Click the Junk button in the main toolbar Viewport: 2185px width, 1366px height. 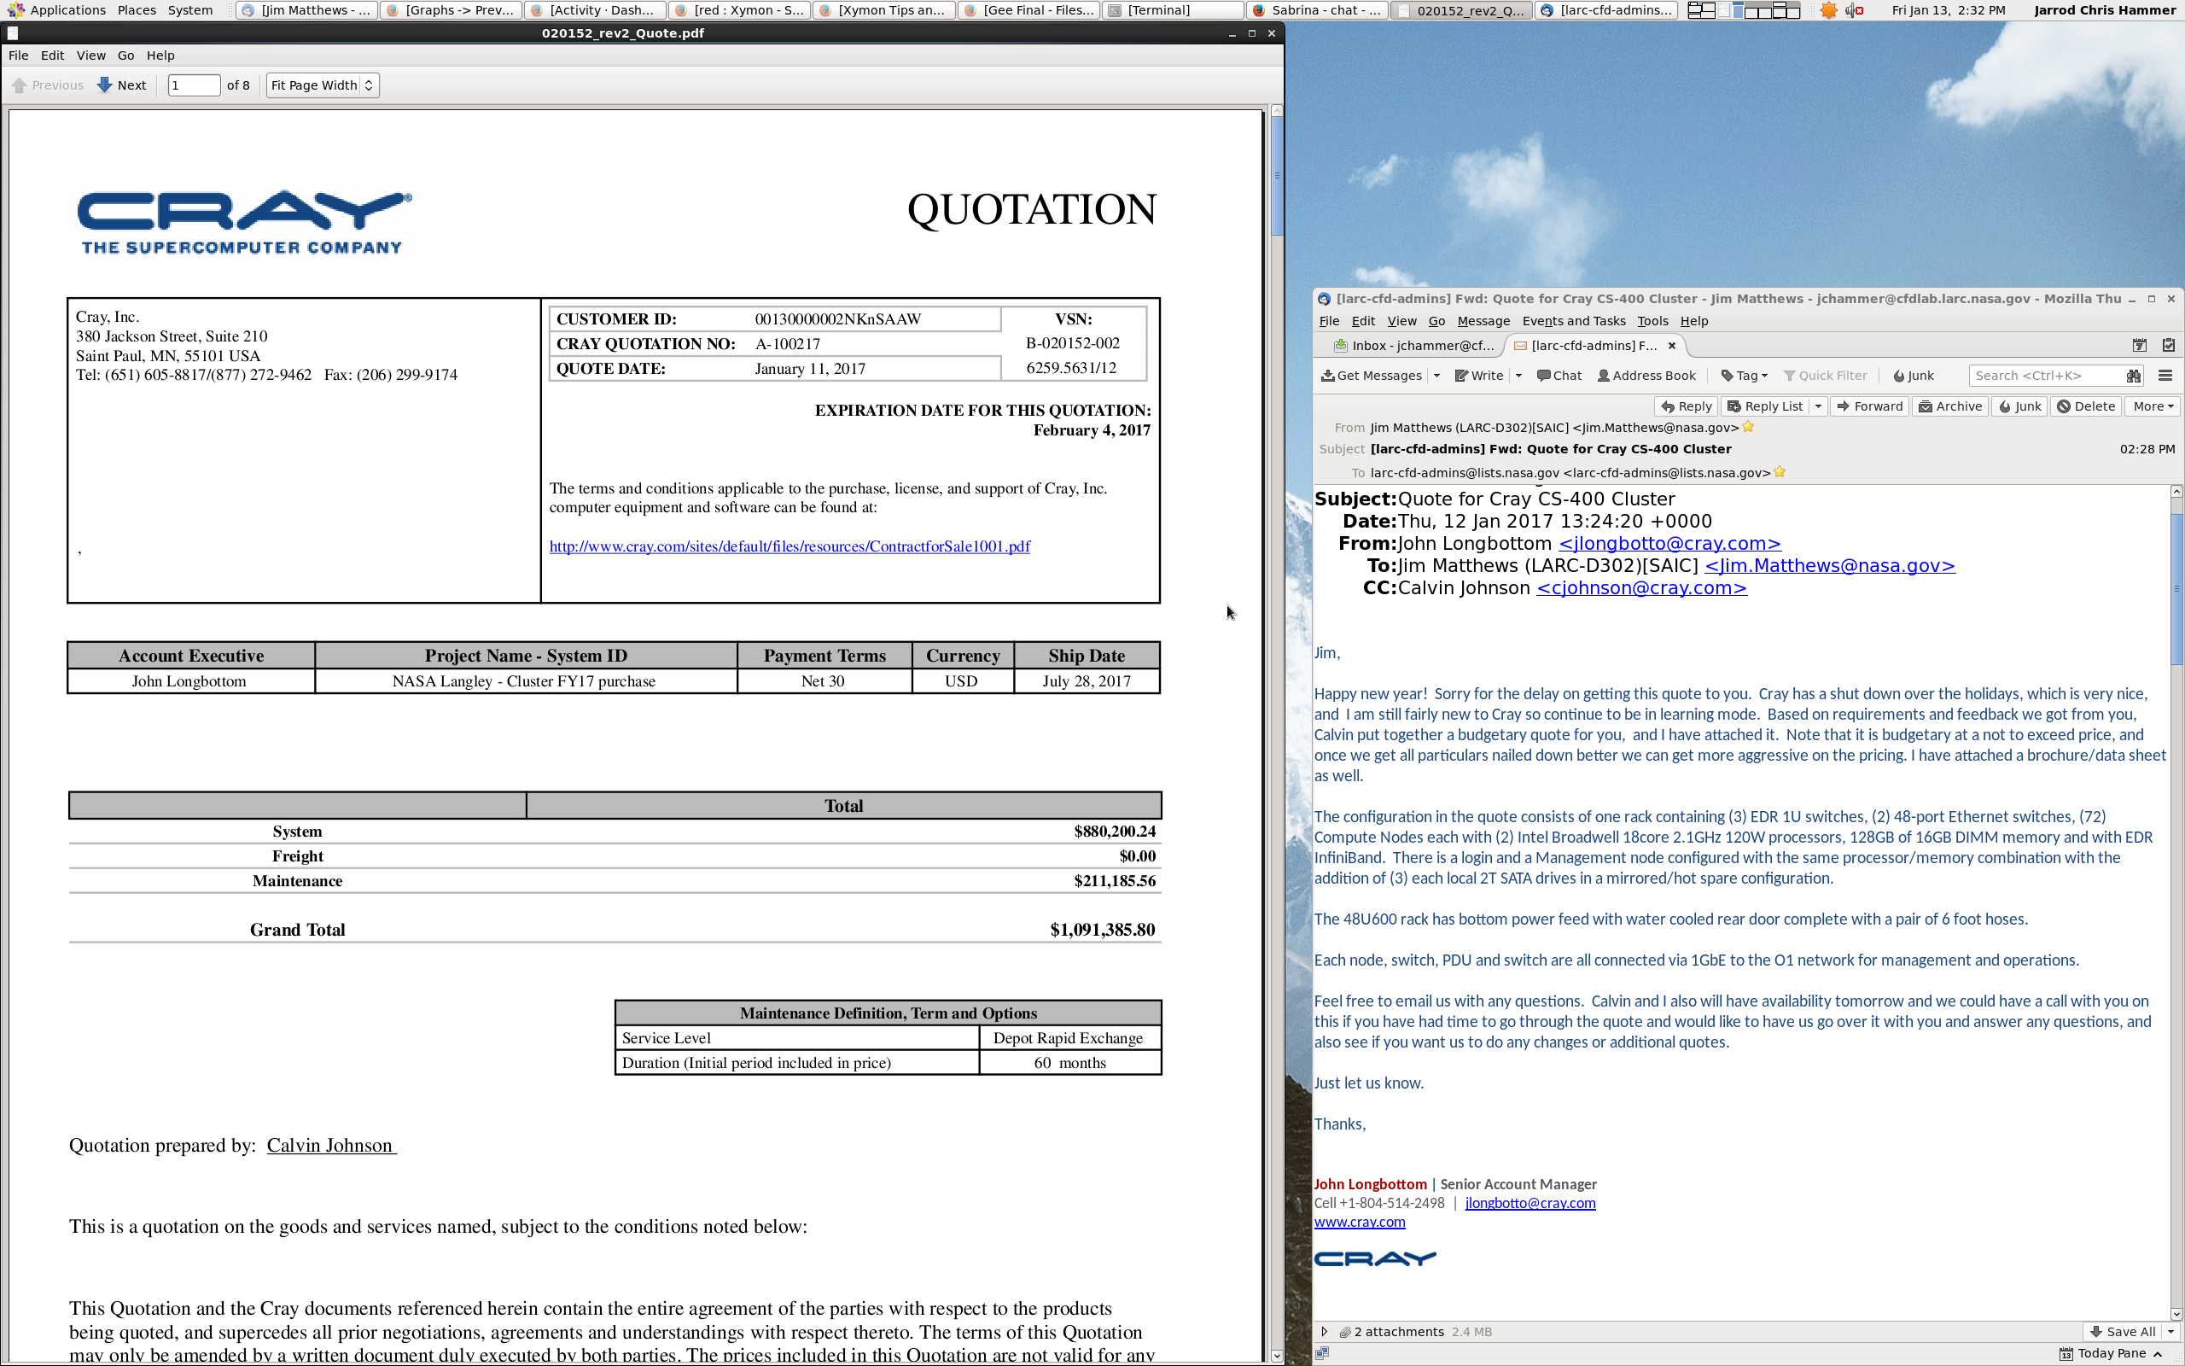click(x=1914, y=376)
